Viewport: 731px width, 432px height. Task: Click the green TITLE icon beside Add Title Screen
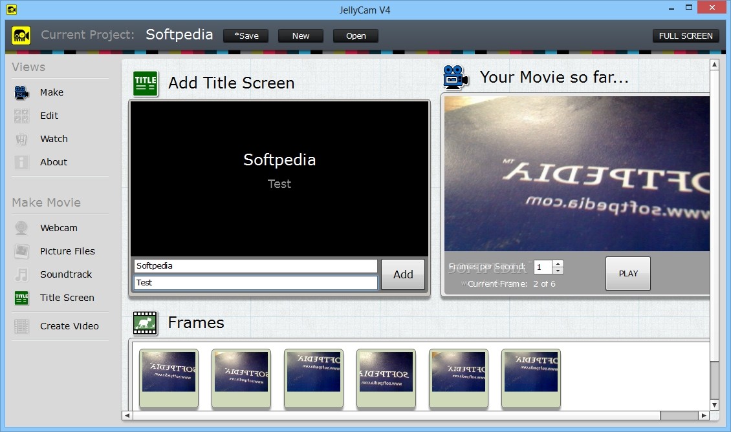tap(146, 84)
